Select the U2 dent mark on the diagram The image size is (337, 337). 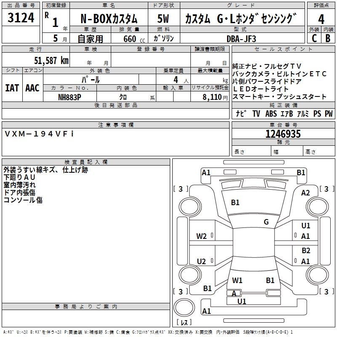[x=201, y=262]
